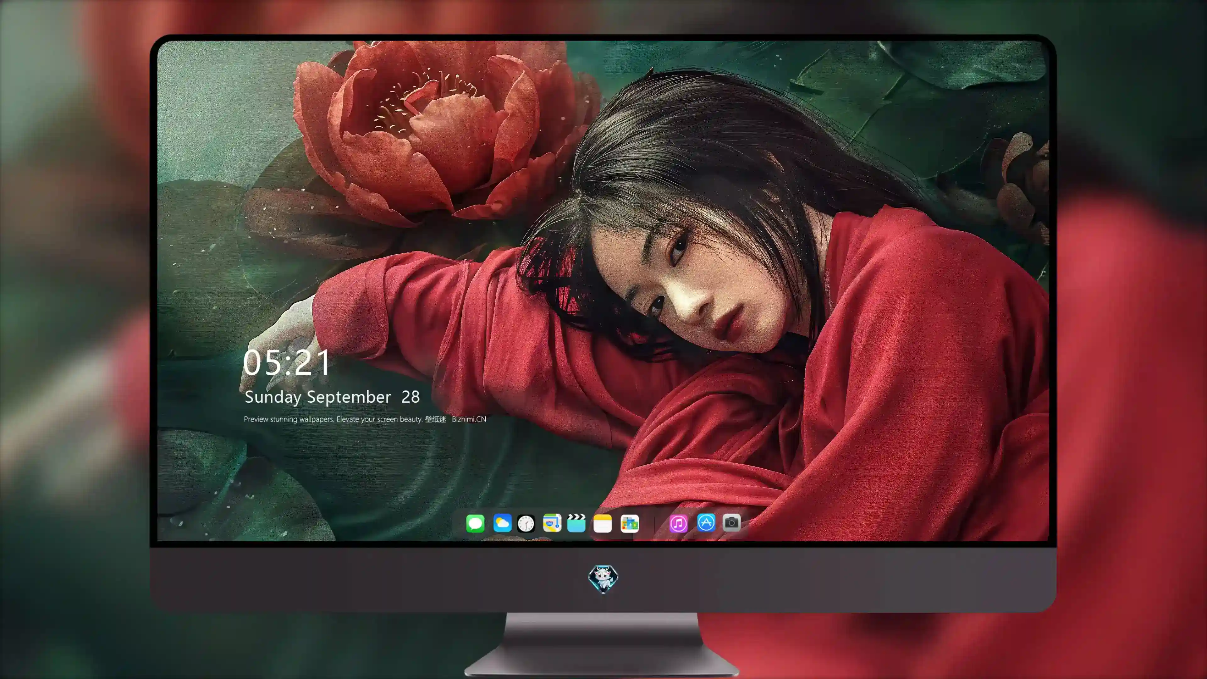Open the yellow Notes app icon
Image resolution: width=1207 pixels, height=679 pixels.
click(603, 523)
